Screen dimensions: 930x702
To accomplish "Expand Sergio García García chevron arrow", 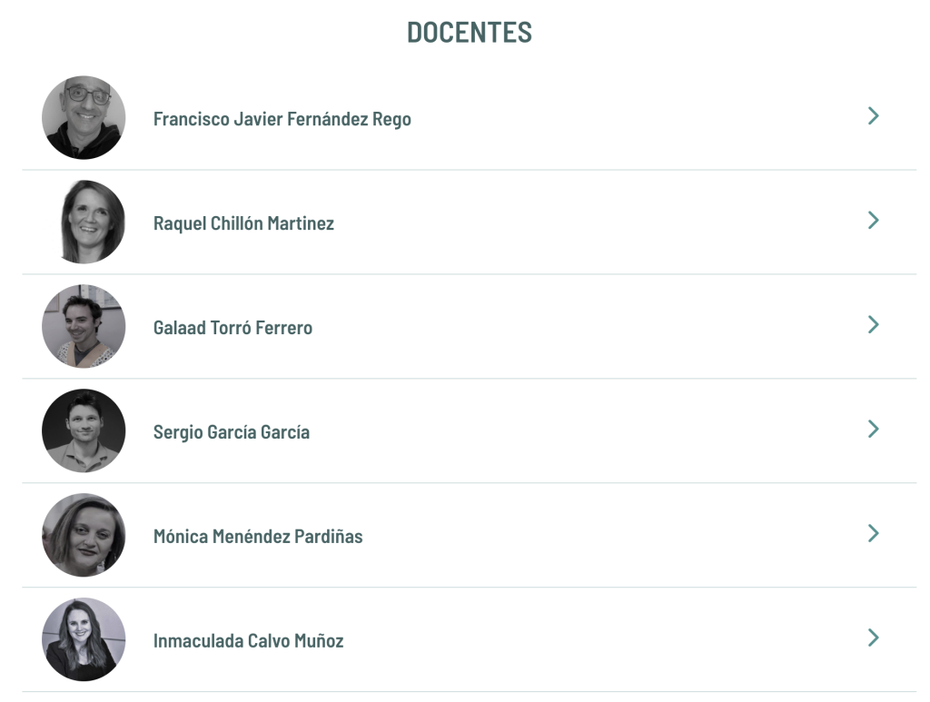I will coord(873,430).
